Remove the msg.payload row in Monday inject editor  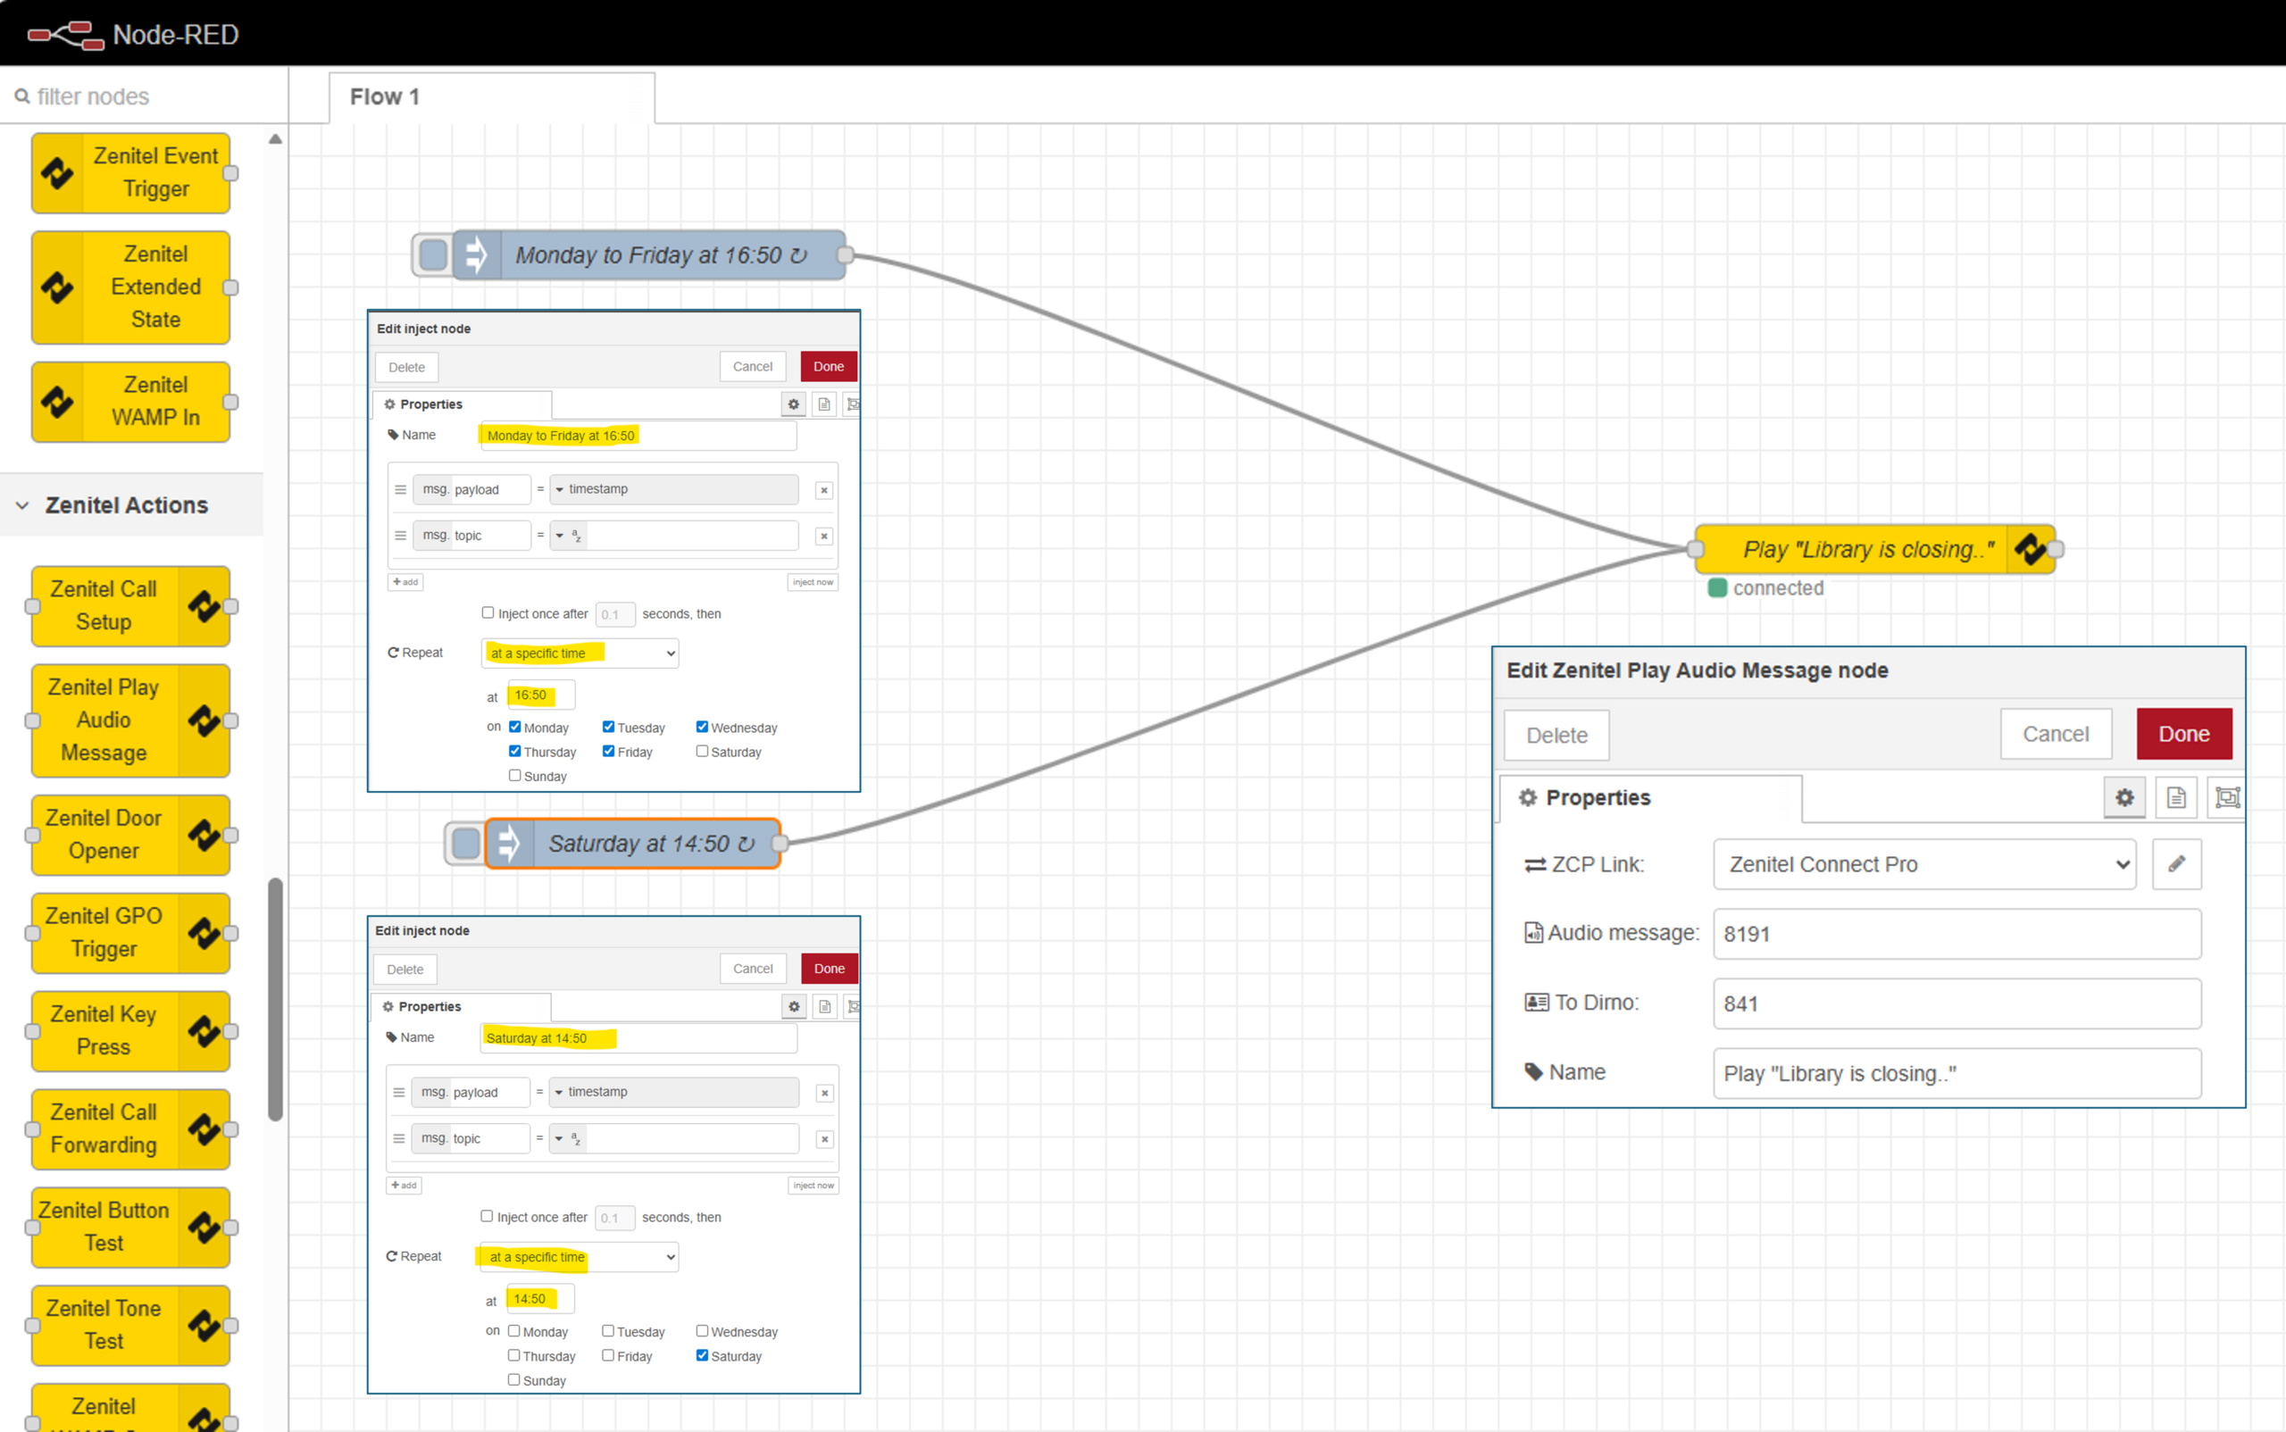(823, 489)
